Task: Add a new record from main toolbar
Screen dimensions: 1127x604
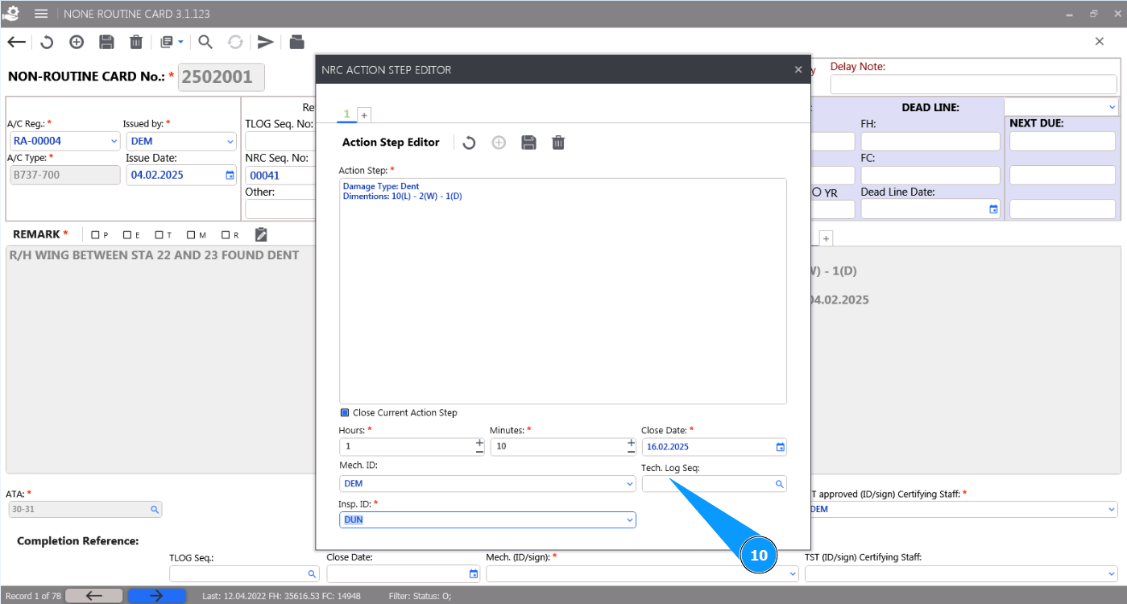Action: click(77, 43)
